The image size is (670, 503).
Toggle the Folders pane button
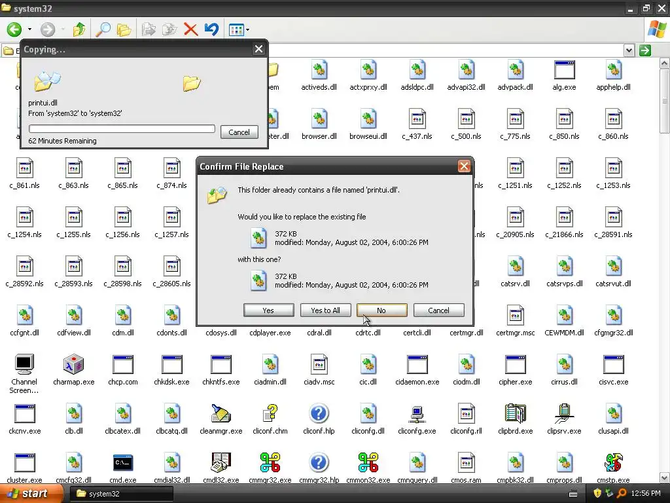pyautogui.click(x=124, y=29)
